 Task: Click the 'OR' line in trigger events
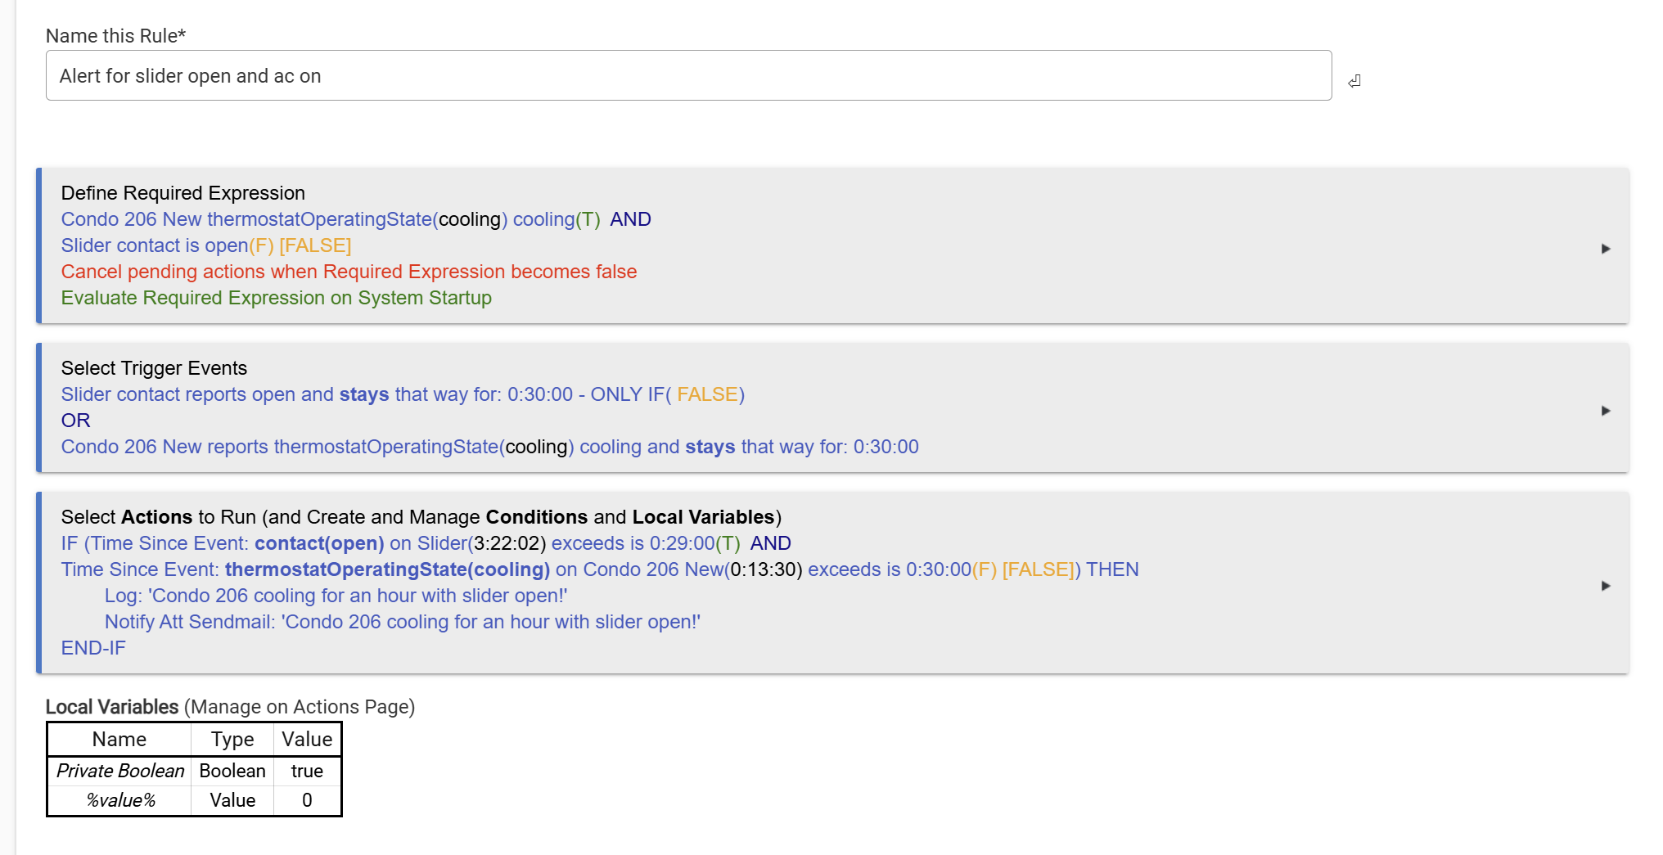coord(76,421)
